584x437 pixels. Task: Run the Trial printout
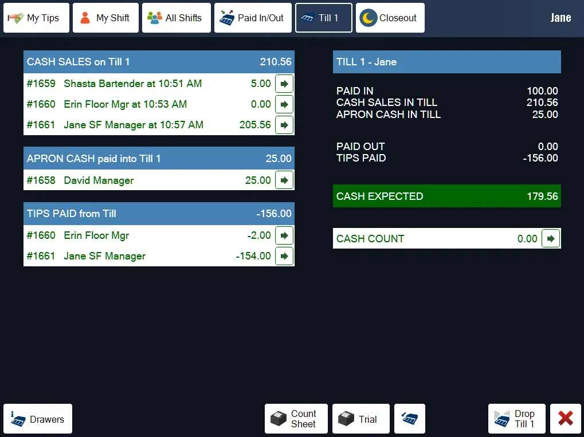[x=361, y=419]
